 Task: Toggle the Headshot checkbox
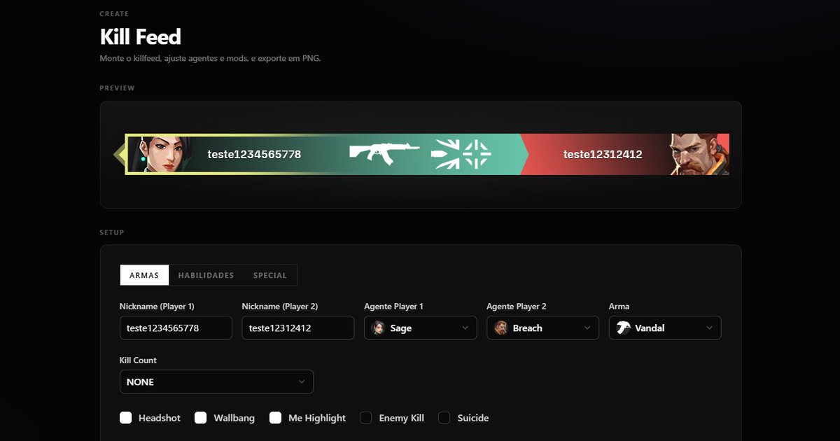126,418
